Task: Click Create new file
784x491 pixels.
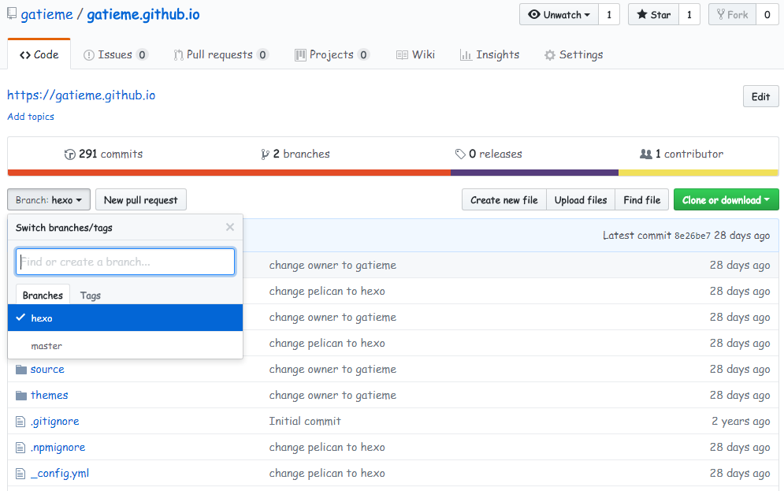Action: coord(504,200)
